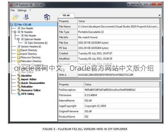Click the multiple windows toolbar icon
Viewport: 167px width, 132px height.
point(47,17)
